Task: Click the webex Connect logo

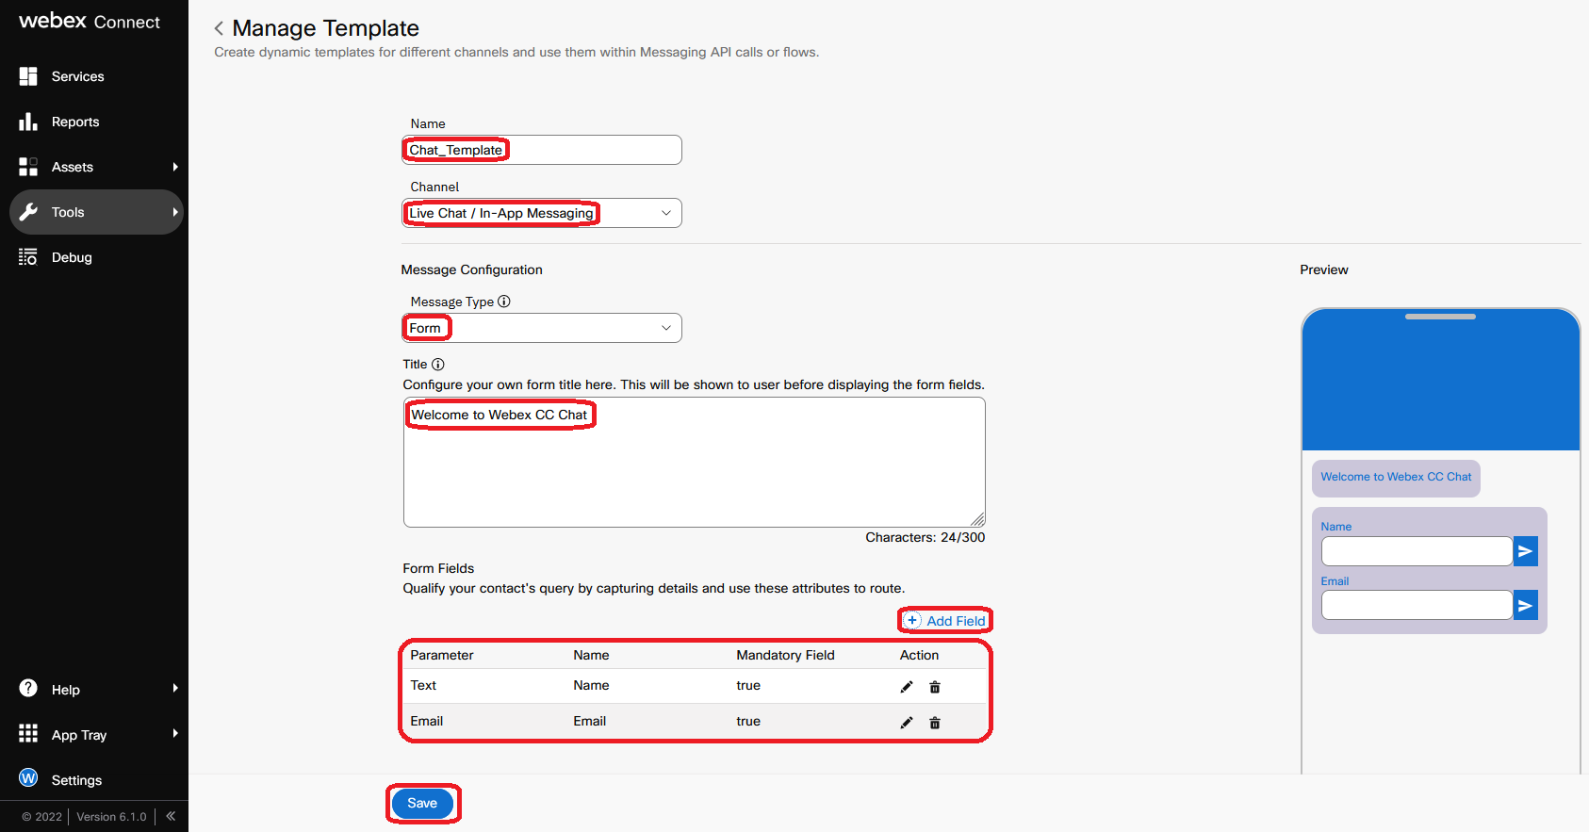Action: coord(90,21)
